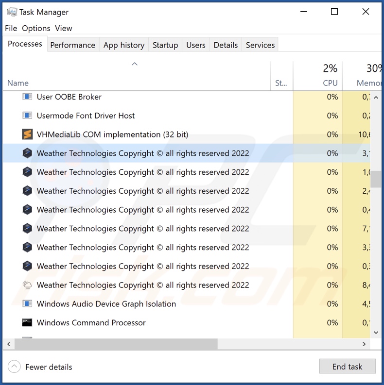Close the Task Manager window
The image size is (384, 385).
pos(366,12)
